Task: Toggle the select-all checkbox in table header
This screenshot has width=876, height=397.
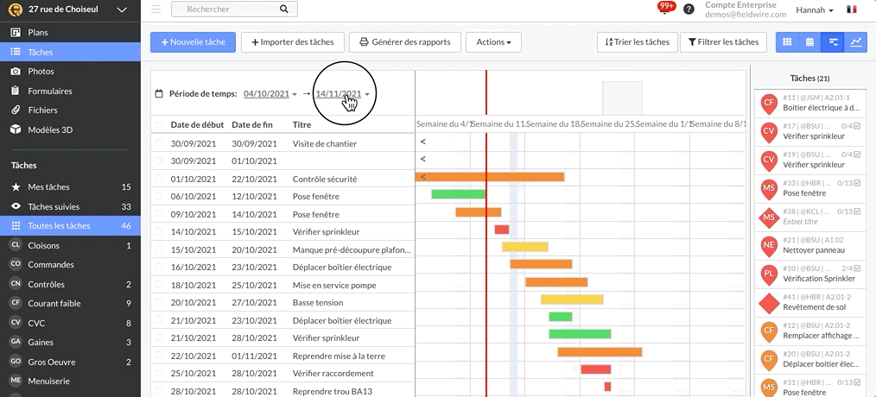Action: (x=157, y=125)
